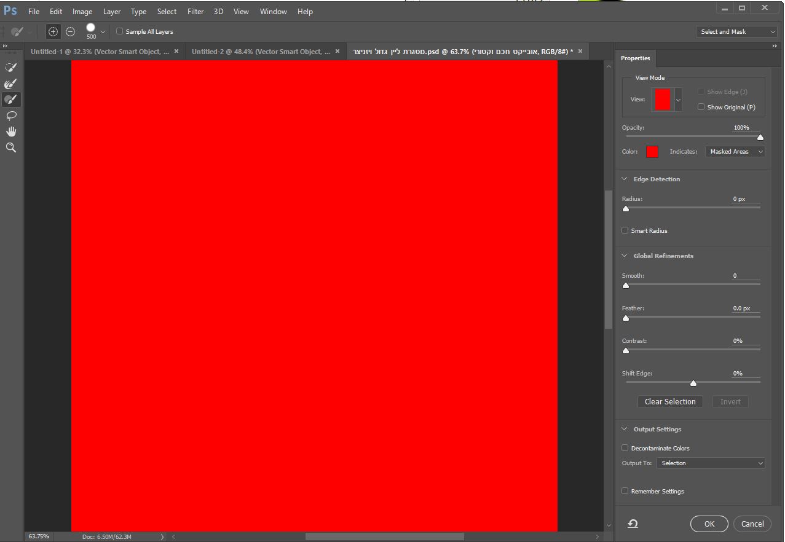785x542 pixels.
Task: Click the Smooth slider handle
Action: click(x=626, y=285)
